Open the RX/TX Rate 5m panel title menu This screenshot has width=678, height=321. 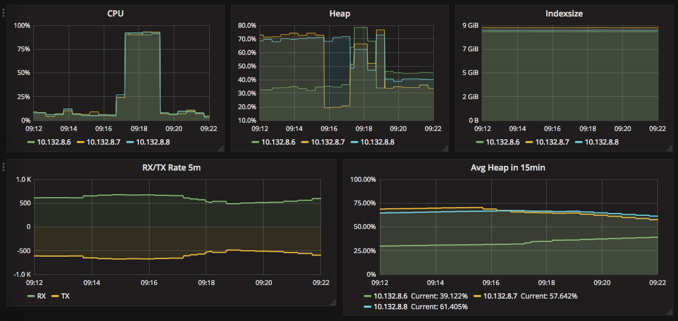(171, 168)
